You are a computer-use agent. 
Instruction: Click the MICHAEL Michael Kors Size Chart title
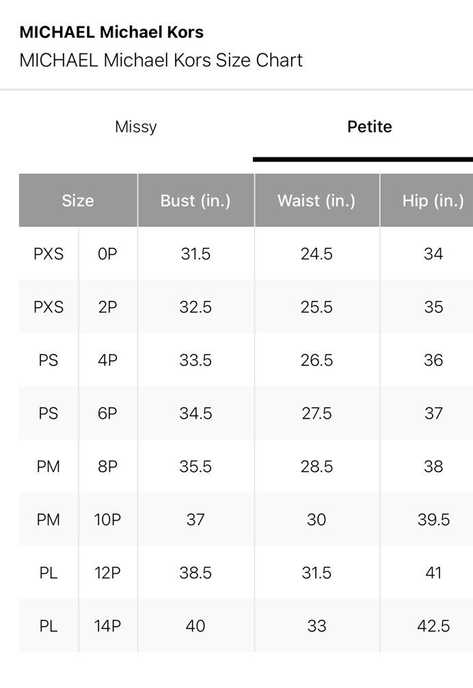coord(161,60)
